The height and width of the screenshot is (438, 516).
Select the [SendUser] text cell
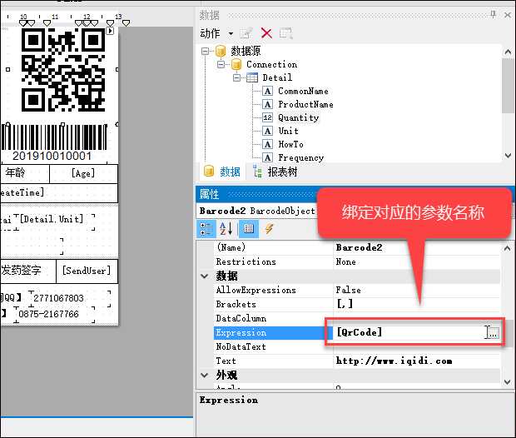[x=87, y=271]
